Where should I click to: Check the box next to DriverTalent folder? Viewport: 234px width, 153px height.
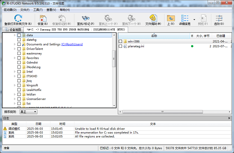coord(19,49)
